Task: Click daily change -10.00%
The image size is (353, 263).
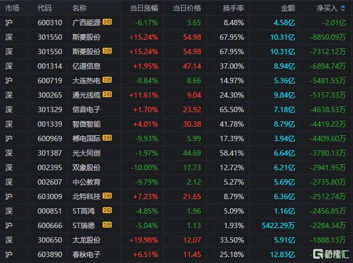Action: point(145,167)
